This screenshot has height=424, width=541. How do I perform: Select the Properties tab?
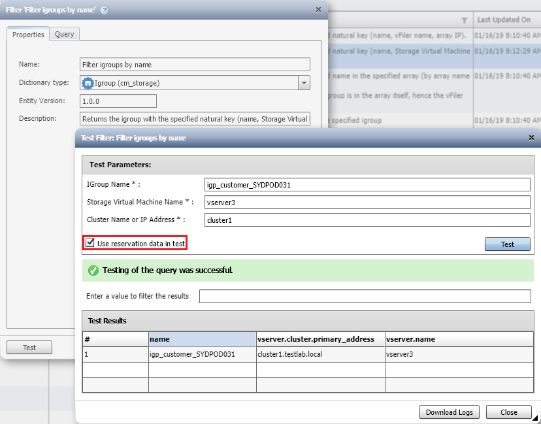(28, 34)
